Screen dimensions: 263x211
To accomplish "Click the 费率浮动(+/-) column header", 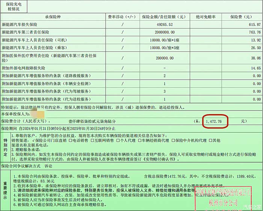I will tap(122, 17).
